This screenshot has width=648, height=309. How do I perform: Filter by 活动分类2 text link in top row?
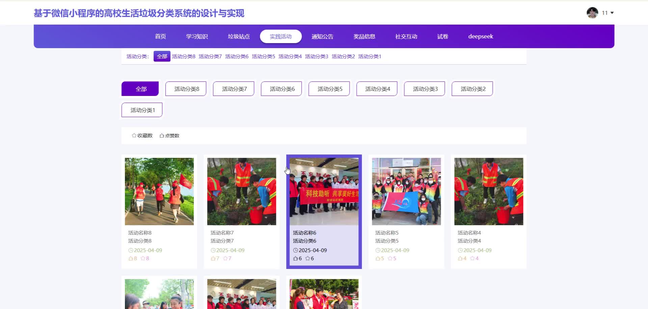point(343,56)
